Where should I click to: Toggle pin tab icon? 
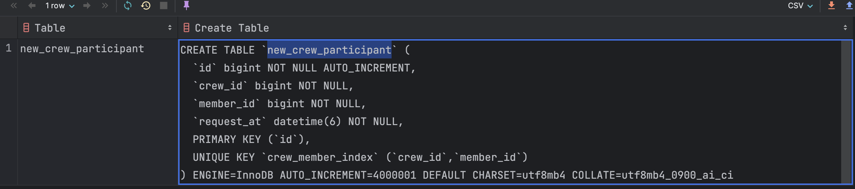click(186, 5)
